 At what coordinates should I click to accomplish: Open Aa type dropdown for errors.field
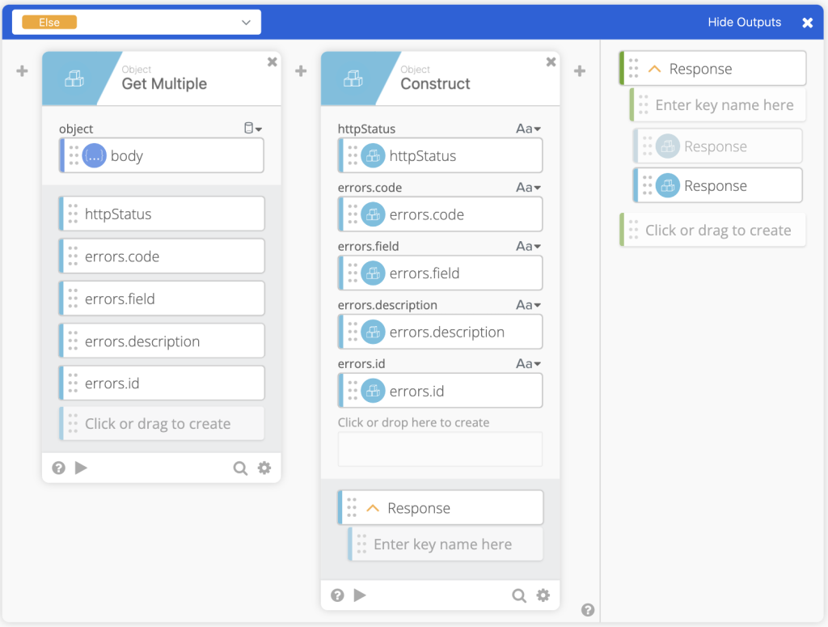(529, 246)
